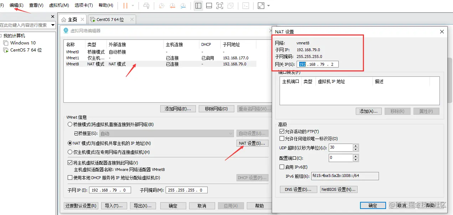Increase the UDP 超时 spinner value
Screen dimensions: 453x215
click(356, 146)
